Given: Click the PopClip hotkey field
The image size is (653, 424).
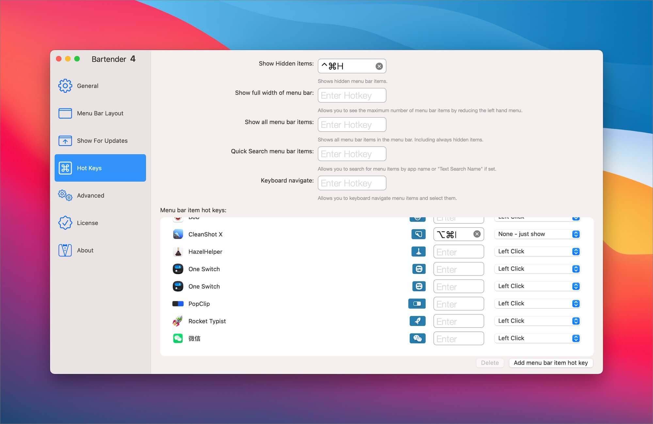Looking at the screenshot, I should click(x=458, y=304).
